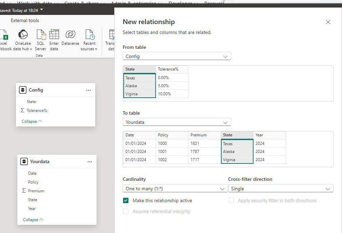Collapse the Yourdata table card

(33, 220)
